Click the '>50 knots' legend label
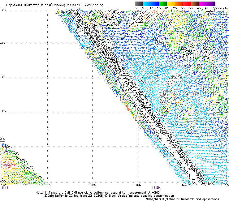 coord(220,8)
